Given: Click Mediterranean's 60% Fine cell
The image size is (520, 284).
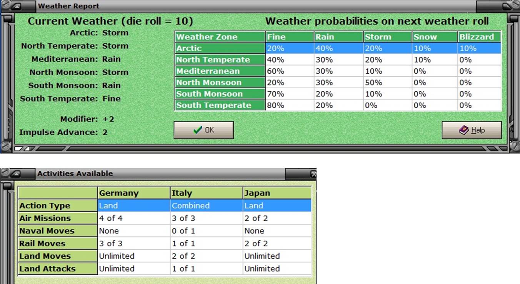Looking at the screenshot, I should point(290,71).
